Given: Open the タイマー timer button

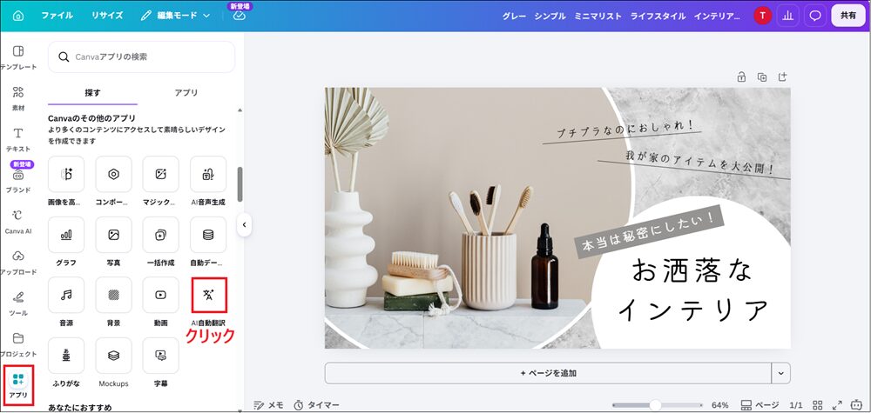Looking at the screenshot, I should 316,405.
